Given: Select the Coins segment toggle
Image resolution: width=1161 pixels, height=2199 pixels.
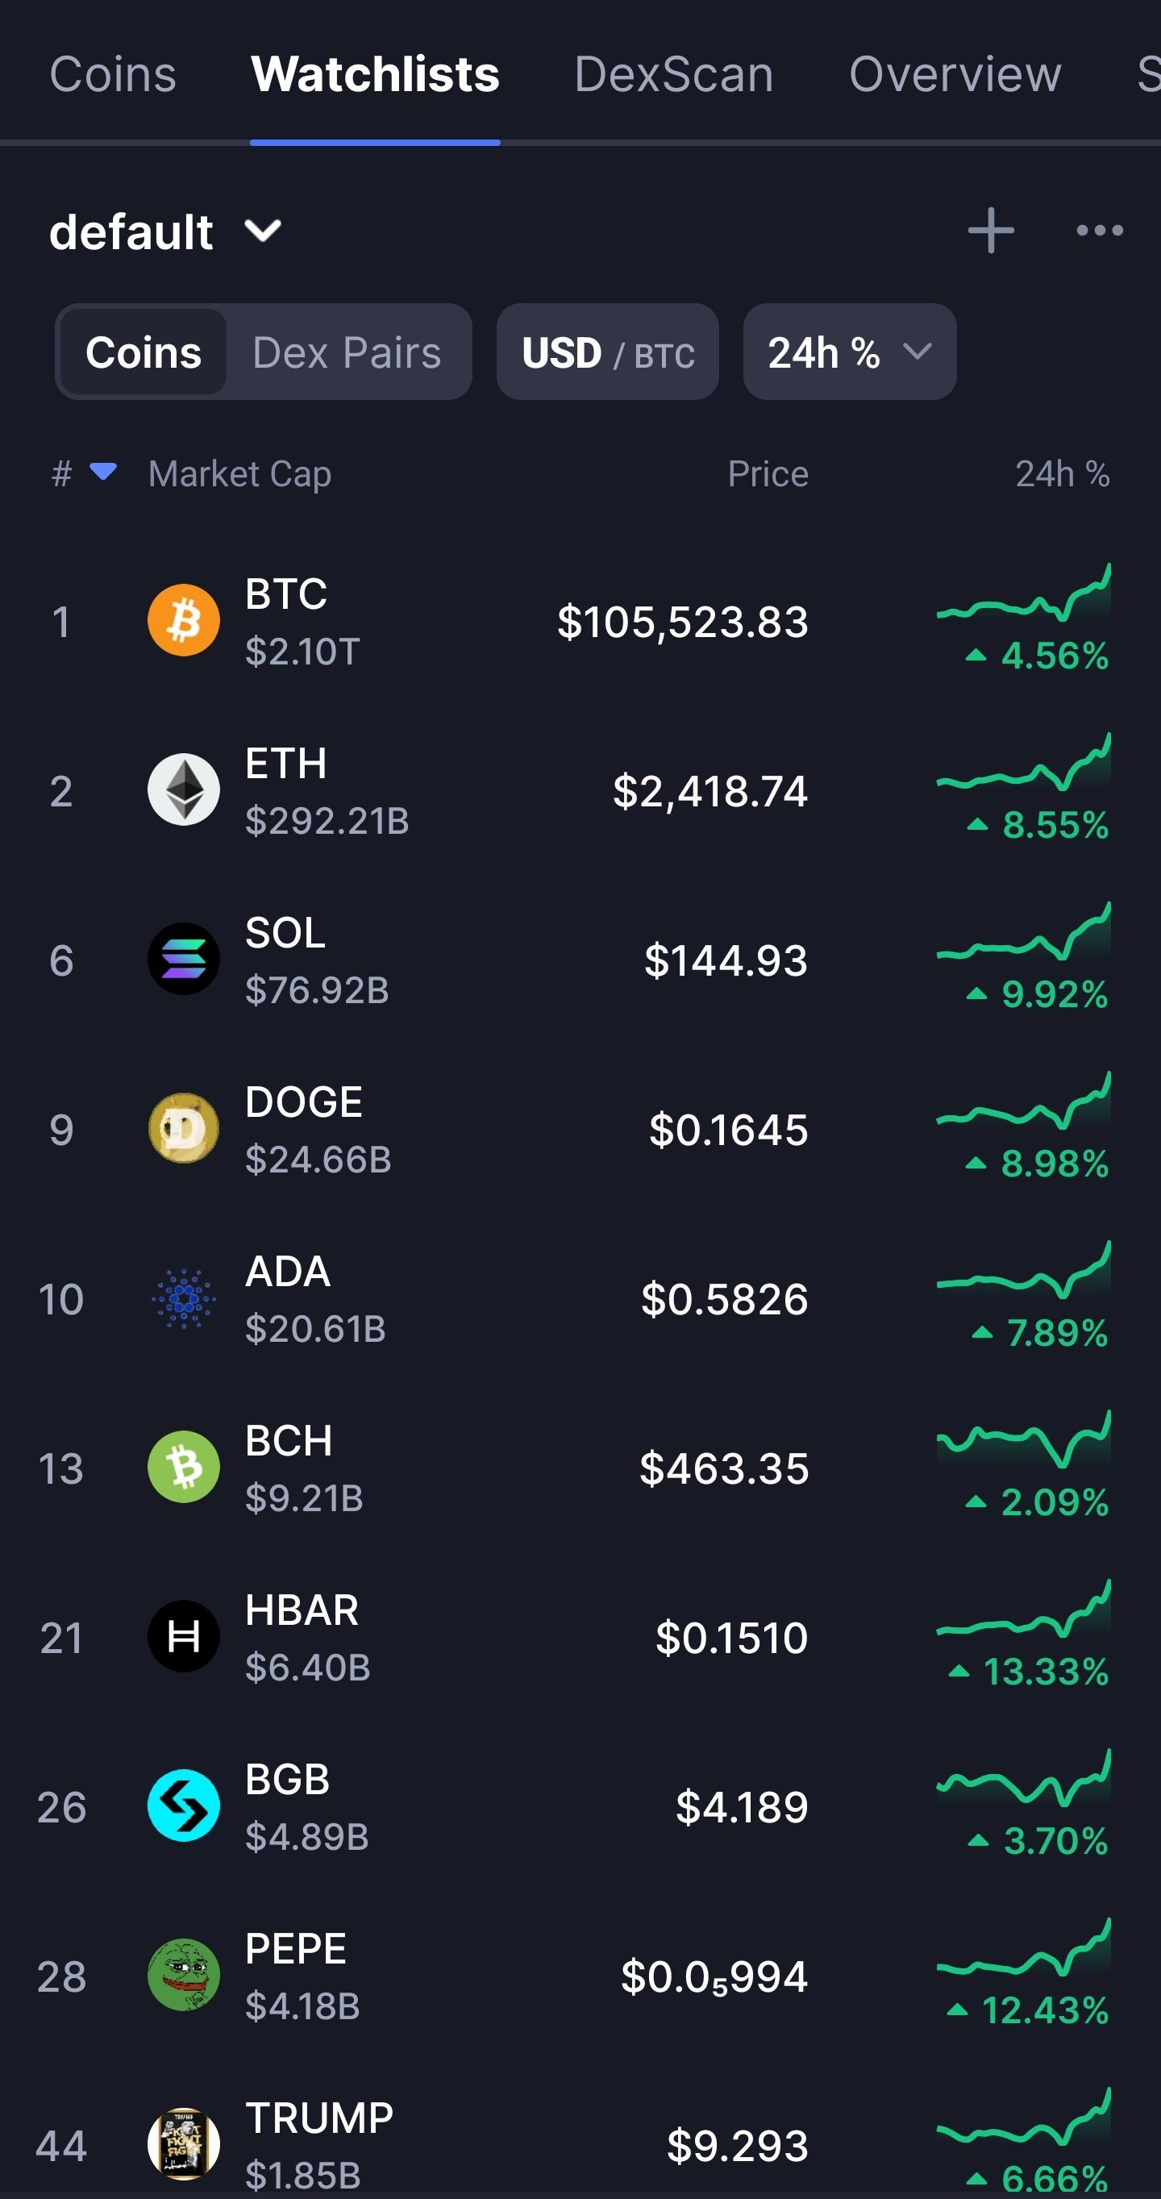Looking at the screenshot, I should pyautogui.click(x=144, y=352).
